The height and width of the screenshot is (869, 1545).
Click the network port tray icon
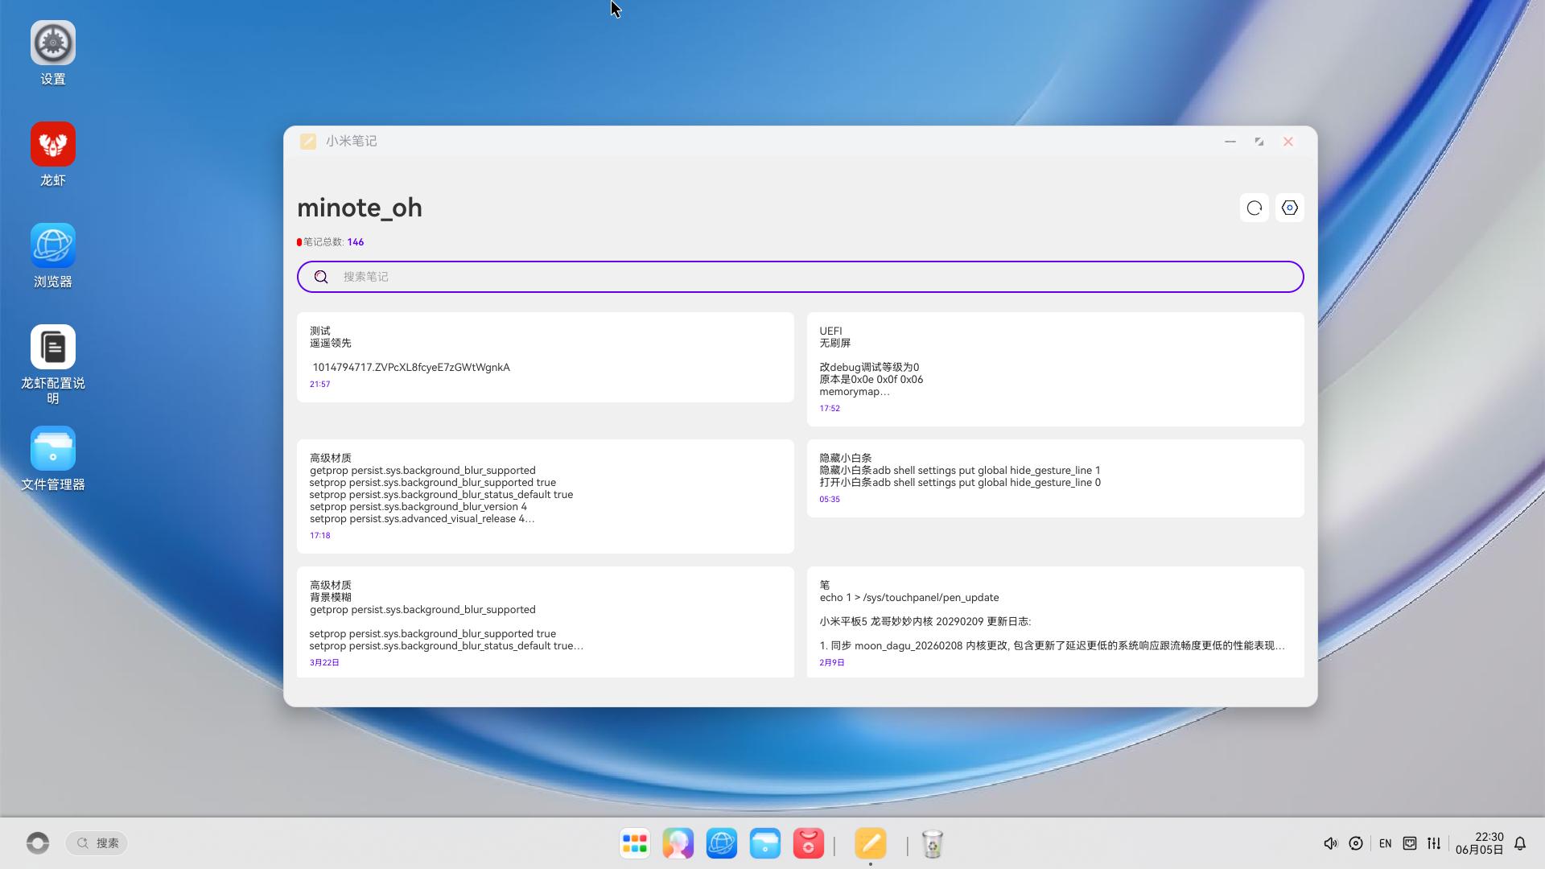pos(1410,843)
